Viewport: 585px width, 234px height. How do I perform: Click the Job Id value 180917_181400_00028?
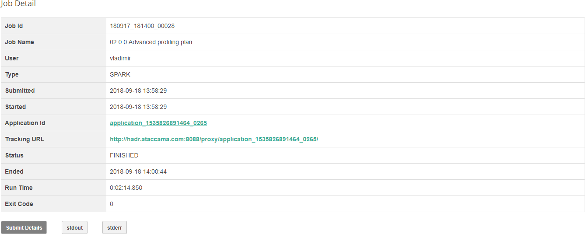pos(142,26)
